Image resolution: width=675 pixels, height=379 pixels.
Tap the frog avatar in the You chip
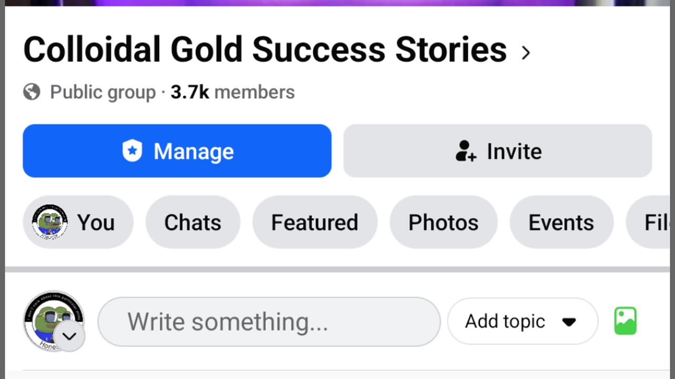(50, 222)
